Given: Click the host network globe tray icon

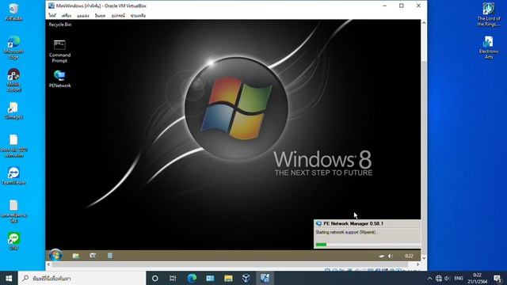Looking at the screenshot, I should click(438, 278).
